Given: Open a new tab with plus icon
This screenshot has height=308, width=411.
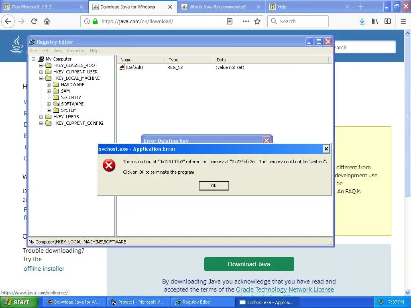Looking at the screenshot, I should click(361, 6).
